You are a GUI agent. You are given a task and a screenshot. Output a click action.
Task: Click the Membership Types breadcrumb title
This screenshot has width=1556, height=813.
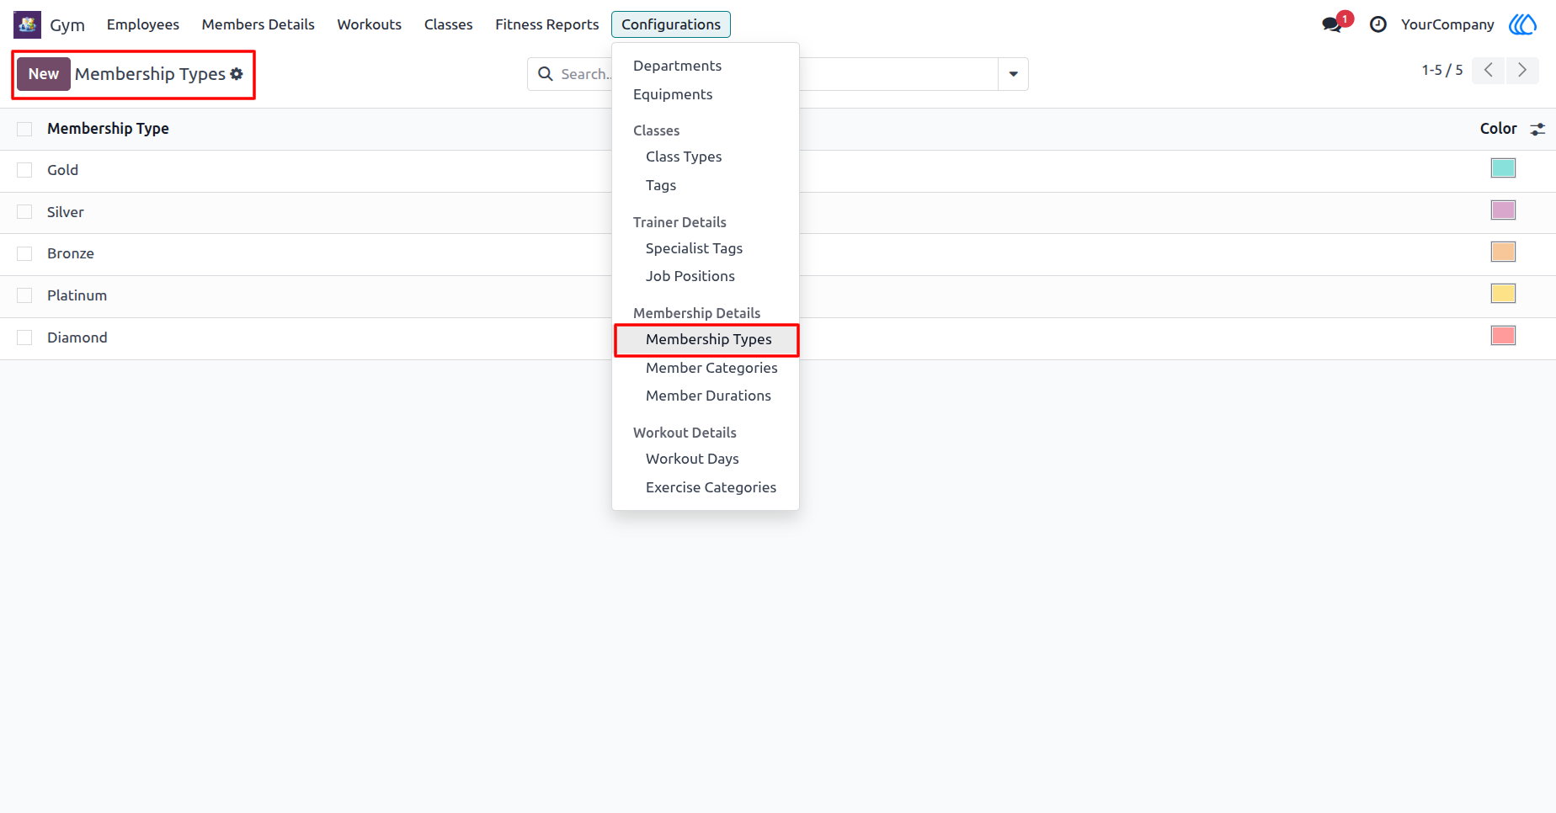click(150, 74)
